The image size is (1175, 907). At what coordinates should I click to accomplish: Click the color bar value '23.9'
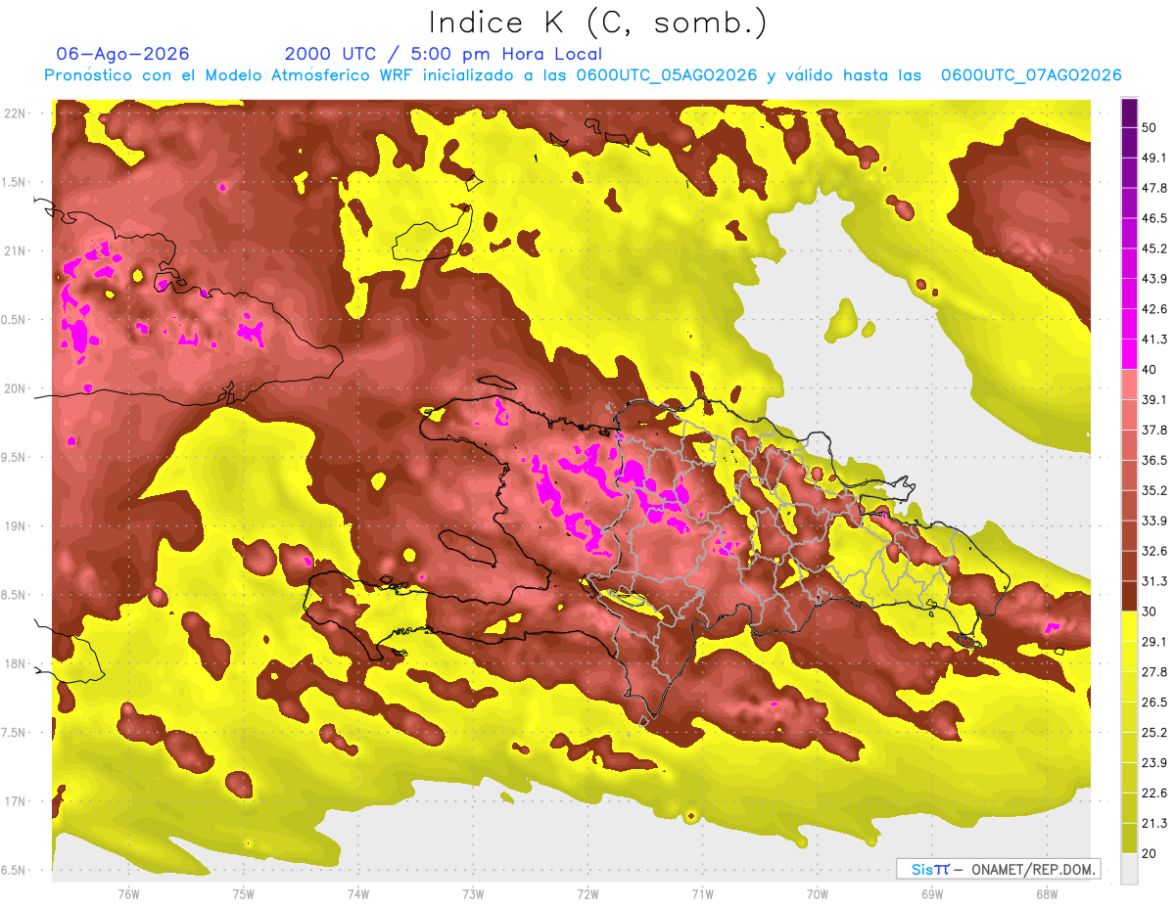(1154, 762)
